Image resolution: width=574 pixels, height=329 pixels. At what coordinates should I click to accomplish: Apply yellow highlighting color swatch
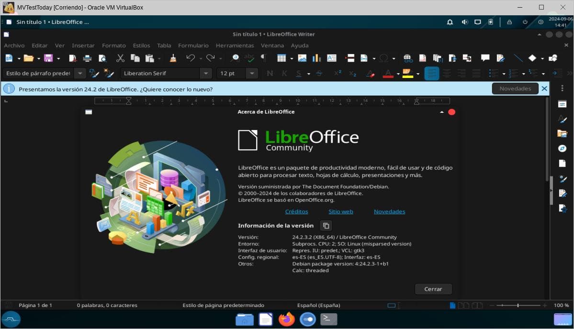408,74
